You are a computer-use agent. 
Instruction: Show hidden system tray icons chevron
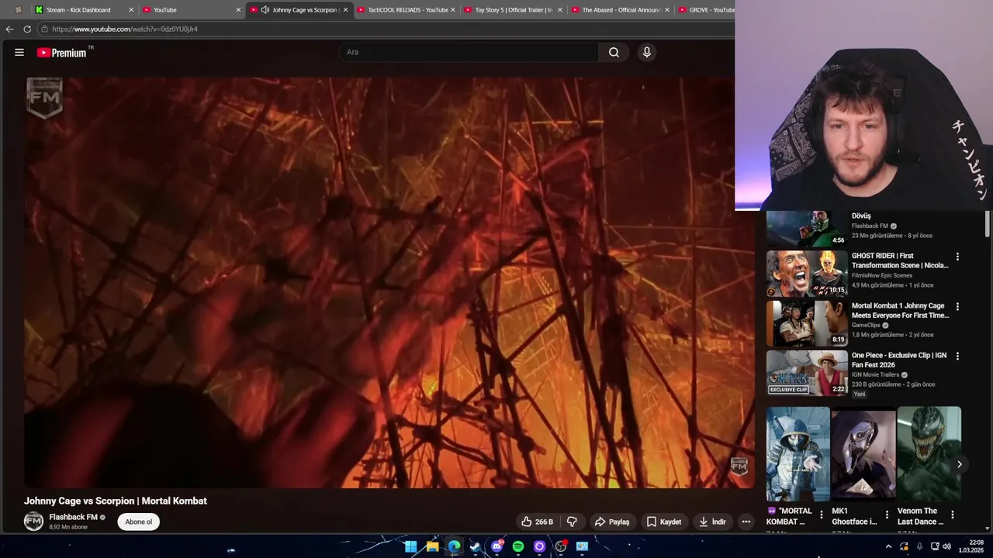pos(888,546)
